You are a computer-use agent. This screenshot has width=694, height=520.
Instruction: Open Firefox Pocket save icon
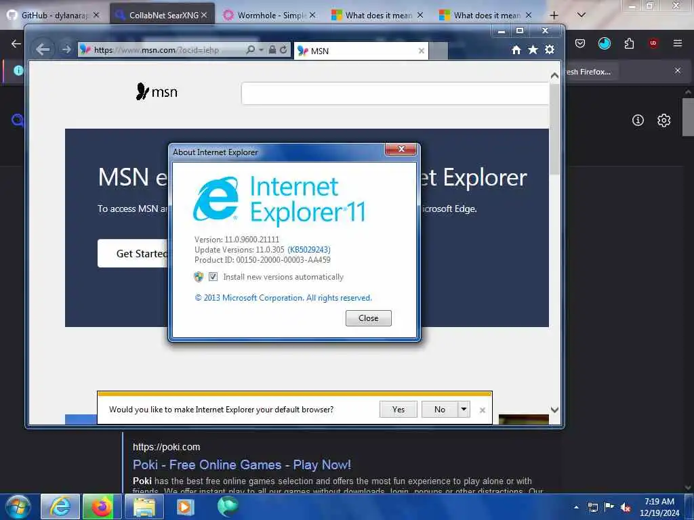click(580, 43)
